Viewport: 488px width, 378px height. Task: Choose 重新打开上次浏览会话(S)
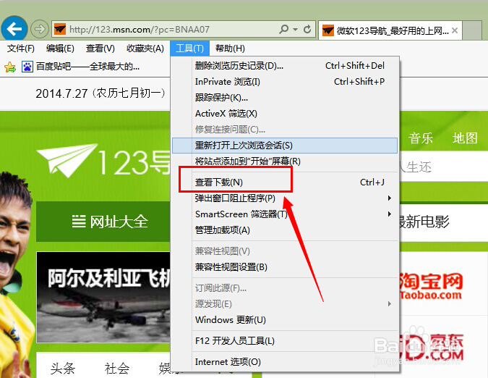(x=285, y=146)
